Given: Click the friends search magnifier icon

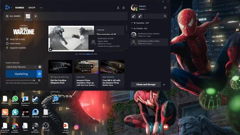Looking at the screenshot, I should pyautogui.click(x=165, y=16).
